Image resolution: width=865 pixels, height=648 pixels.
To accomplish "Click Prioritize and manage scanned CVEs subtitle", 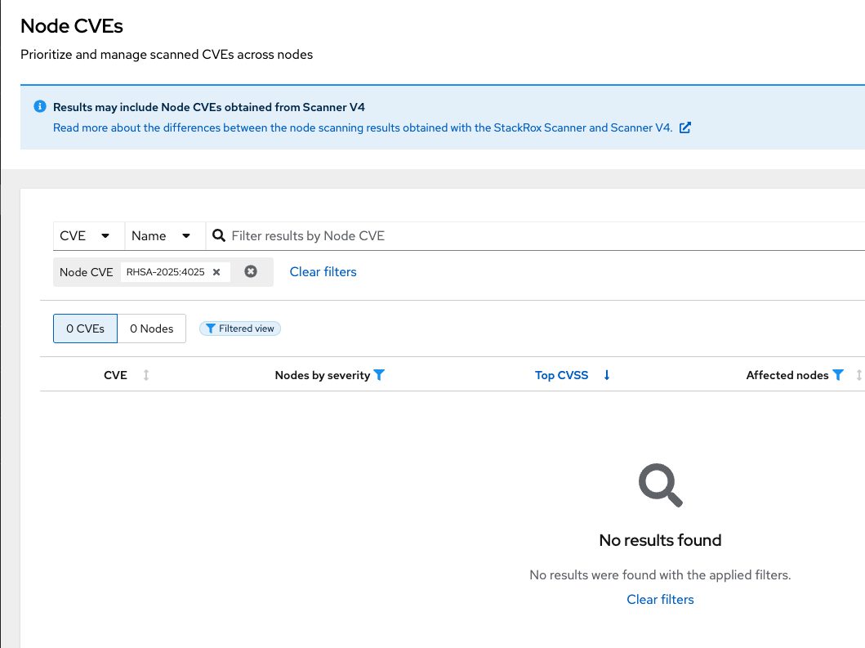I will [x=167, y=55].
